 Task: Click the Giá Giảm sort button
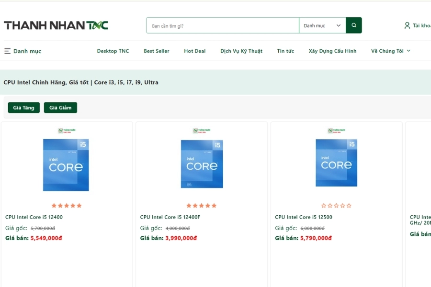click(60, 108)
